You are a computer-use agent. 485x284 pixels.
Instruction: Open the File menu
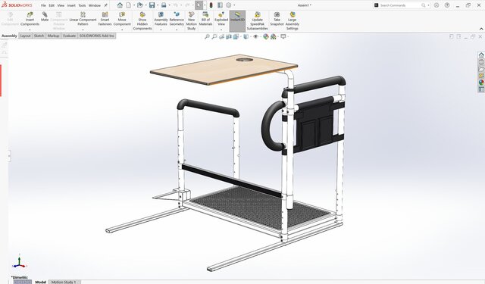pos(43,5)
